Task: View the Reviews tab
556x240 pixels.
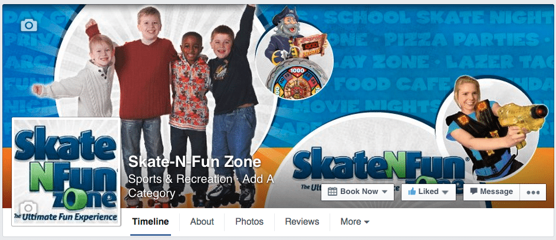Action: (x=302, y=222)
